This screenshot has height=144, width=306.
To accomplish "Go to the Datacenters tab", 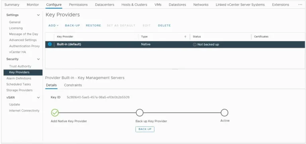I will pyautogui.click(x=105, y=5).
